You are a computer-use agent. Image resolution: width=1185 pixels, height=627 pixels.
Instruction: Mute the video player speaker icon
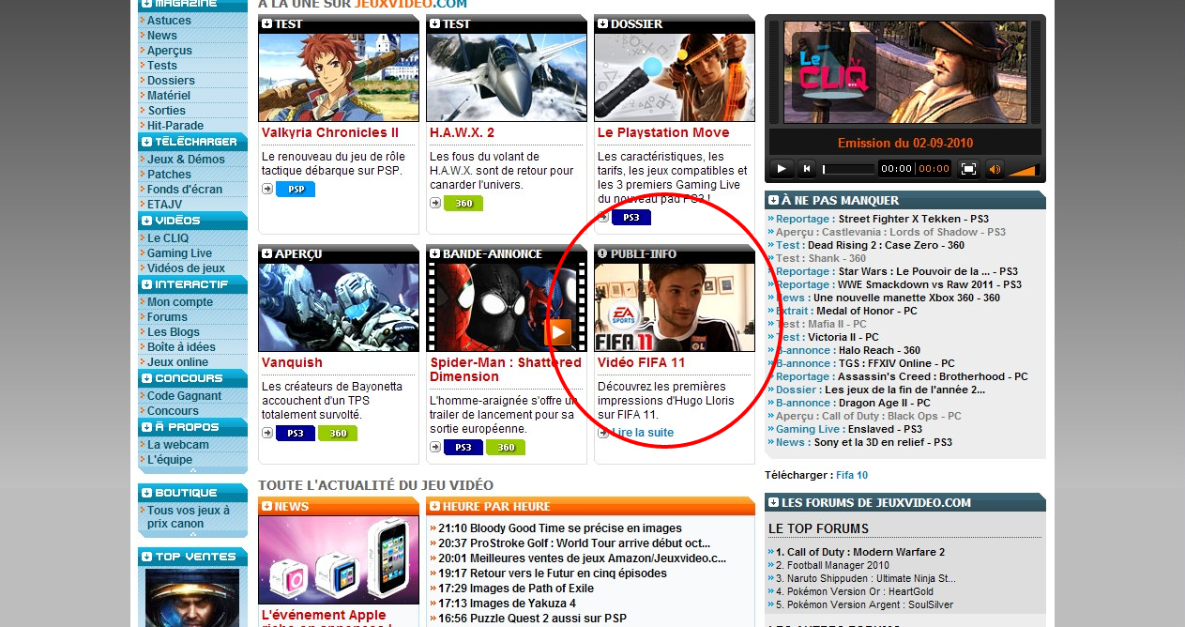coord(995,169)
